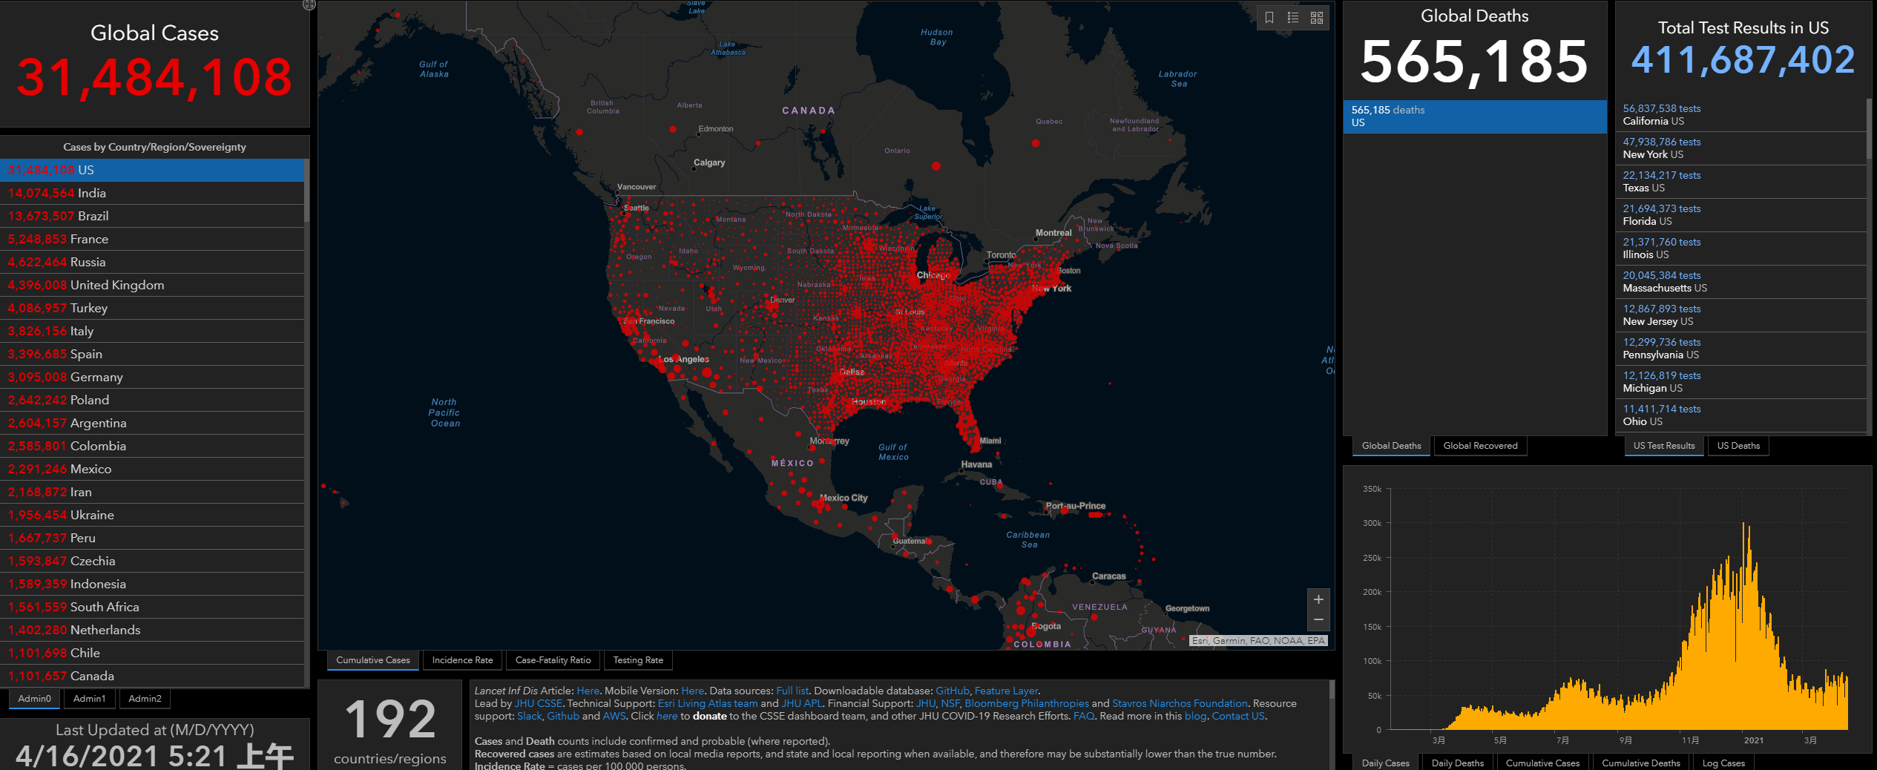Zoom out on the map
This screenshot has width=1877, height=770.
click(x=1318, y=620)
